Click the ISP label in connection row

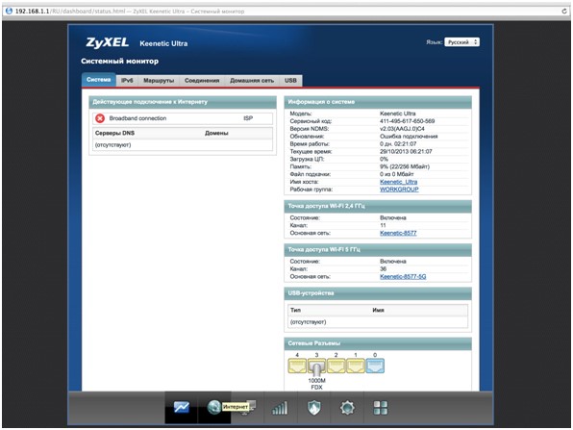pyautogui.click(x=248, y=118)
